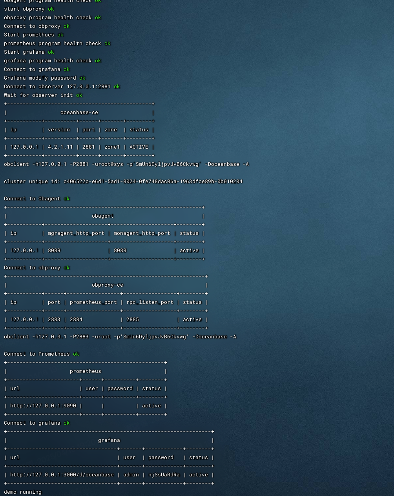Screen dimensions: 394x496
Task: Click port value 2881 in the oceanbase-ce table
Action: (x=89, y=147)
